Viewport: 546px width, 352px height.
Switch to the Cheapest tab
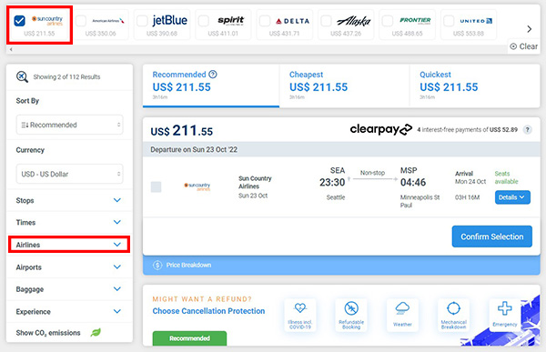pos(344,86)
